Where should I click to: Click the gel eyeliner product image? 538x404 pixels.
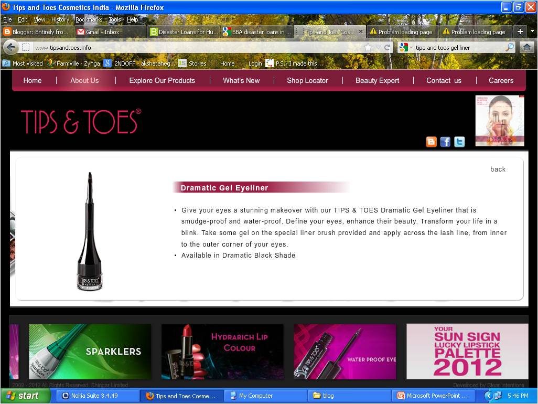(90, 231)
